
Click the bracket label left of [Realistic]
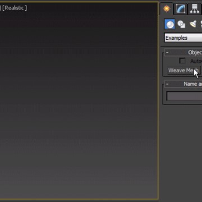pos(1,8)
